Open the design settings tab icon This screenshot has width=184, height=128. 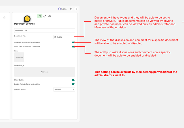pos(40,16)
